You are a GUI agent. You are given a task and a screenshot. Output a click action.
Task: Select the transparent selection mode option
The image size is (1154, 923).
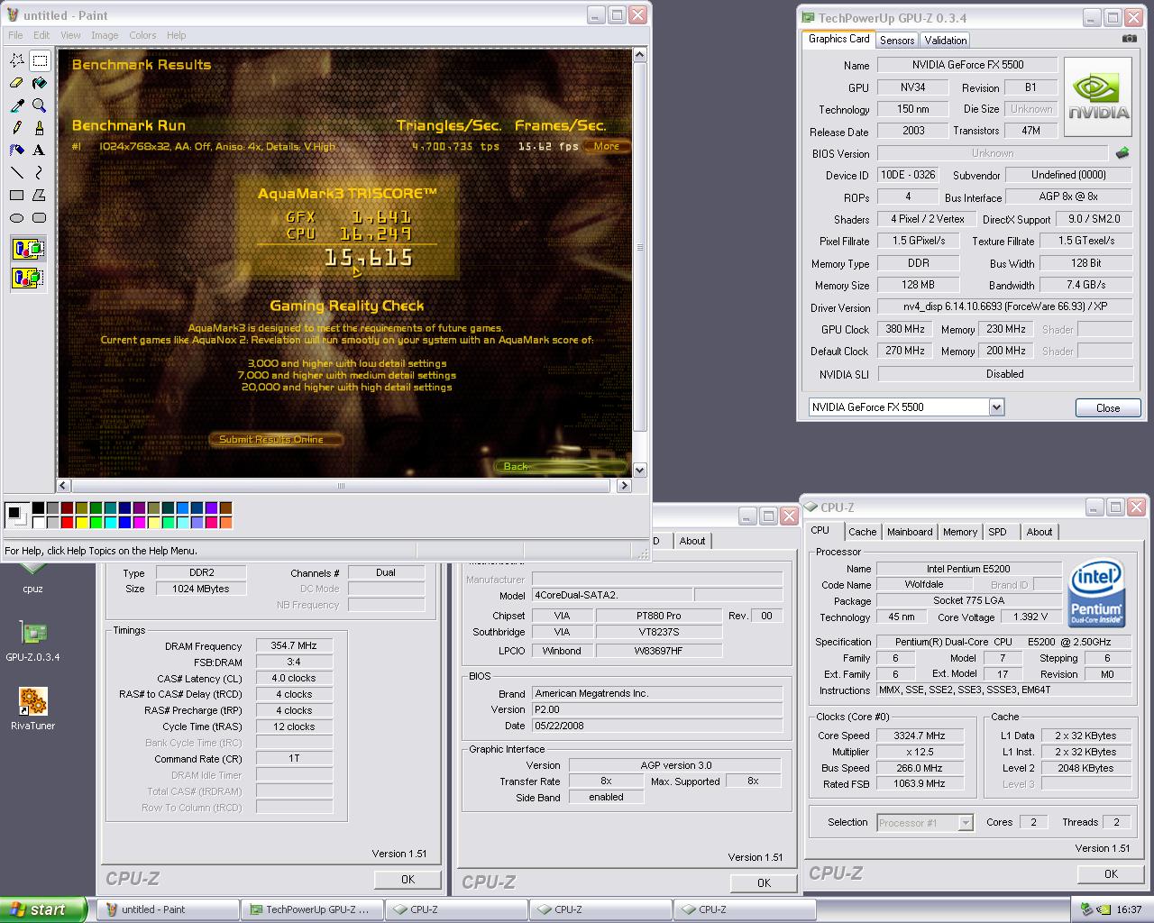[x=28, y=278]
